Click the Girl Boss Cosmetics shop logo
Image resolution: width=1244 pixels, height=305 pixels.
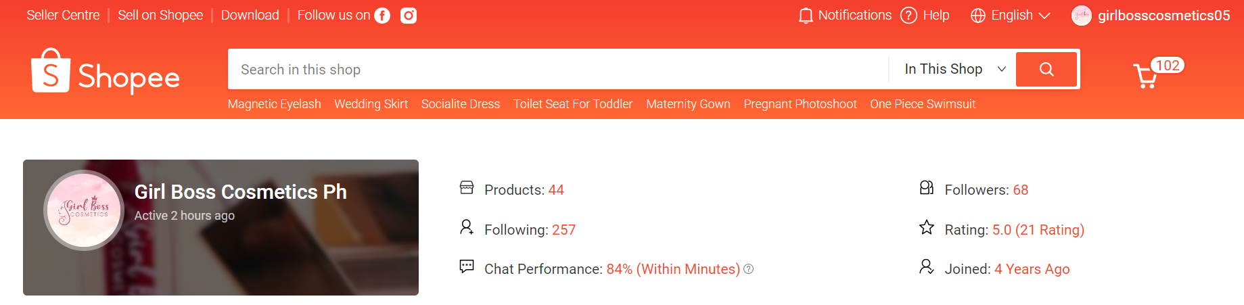click(84, 210)
